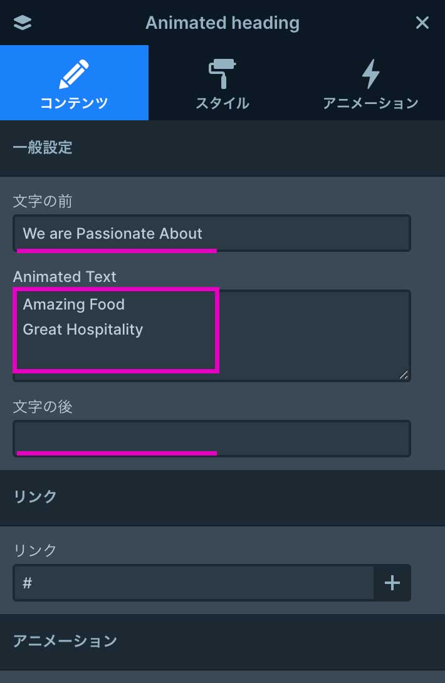The height and width of the screenshot is (683, 445).
Task: Close the Animated heading panel
Action: (x=422, y=23)
